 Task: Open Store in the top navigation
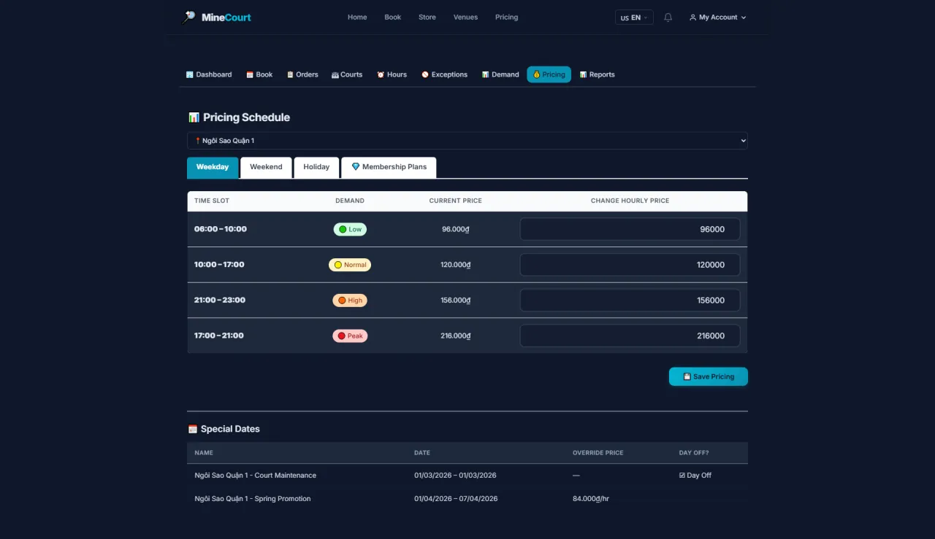point(427,18)
